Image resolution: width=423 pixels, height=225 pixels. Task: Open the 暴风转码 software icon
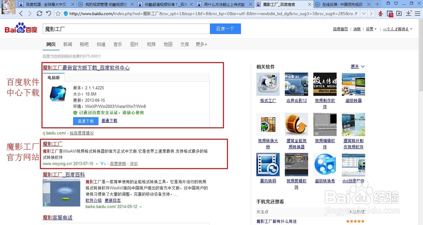click(268, 165)
